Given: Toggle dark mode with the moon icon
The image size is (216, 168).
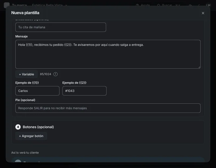Looking at the screenshot, I should coord(199,5).
